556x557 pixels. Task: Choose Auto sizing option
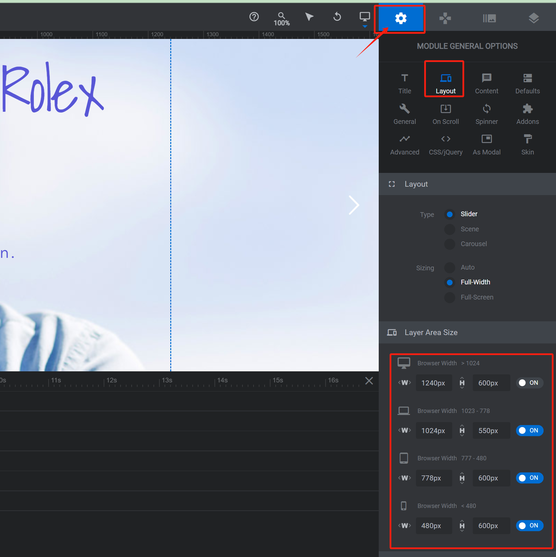[x=450, y=267]
